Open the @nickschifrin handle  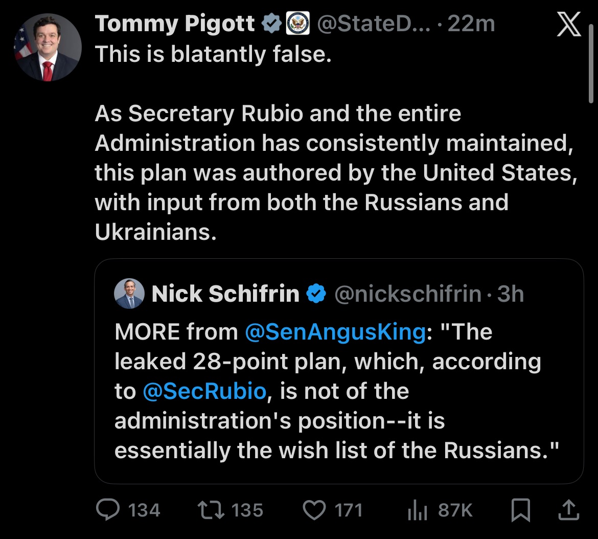click(407, 294)
